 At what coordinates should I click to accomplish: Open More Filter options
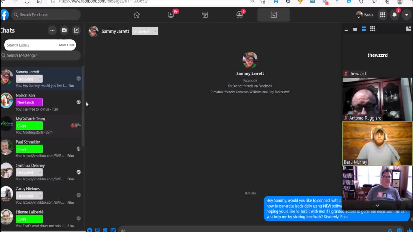click(66, 45)
